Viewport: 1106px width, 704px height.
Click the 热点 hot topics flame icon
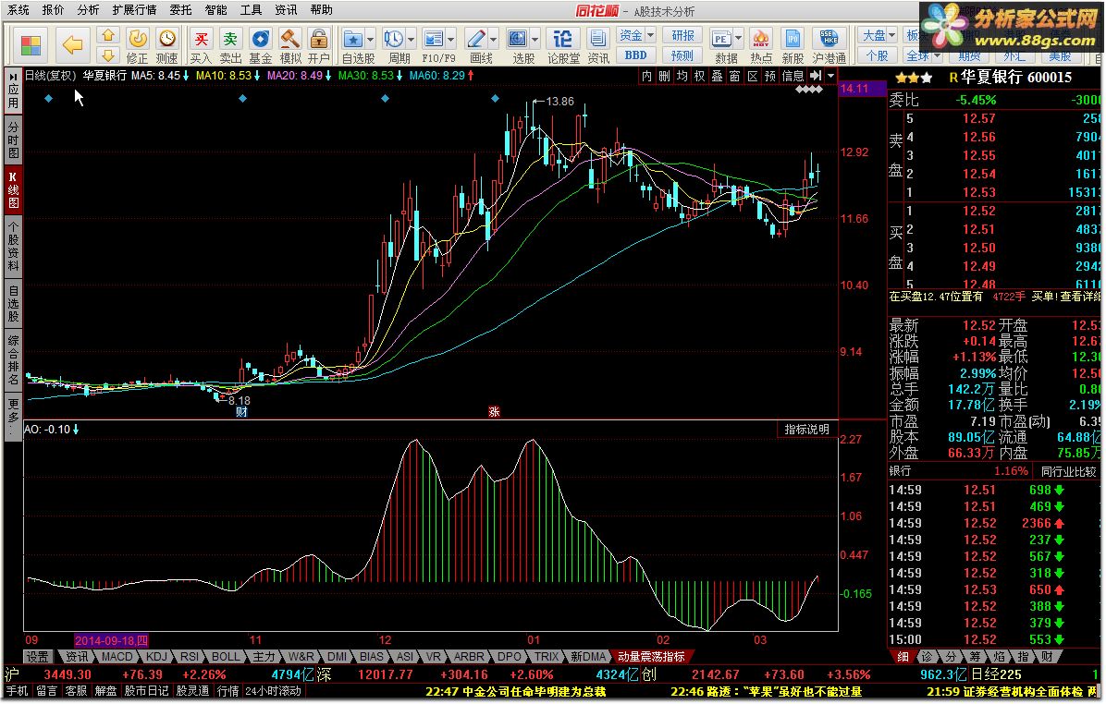pyautogui.click(x=760, y=39)
